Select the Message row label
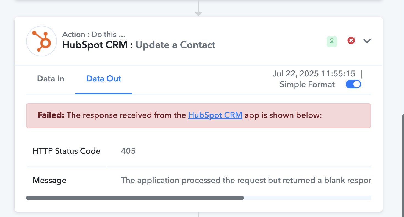The height and width of the screenshot is (217, 404). 49,180
